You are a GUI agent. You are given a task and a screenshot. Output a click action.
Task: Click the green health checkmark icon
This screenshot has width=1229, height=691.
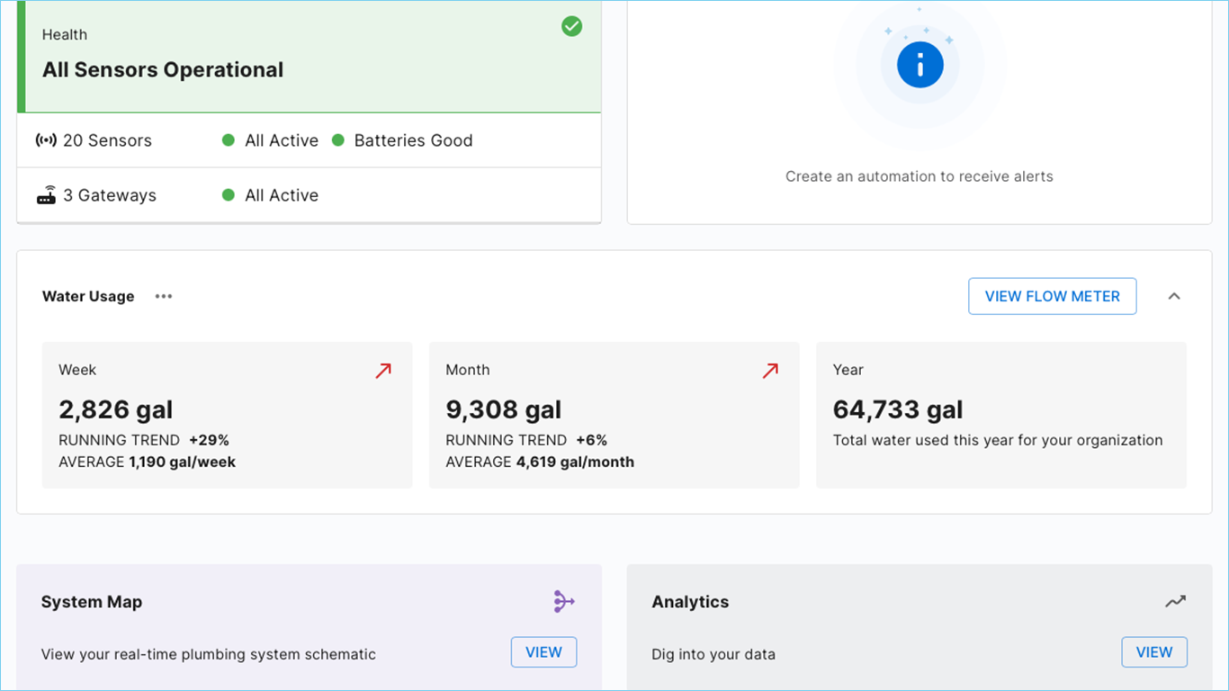572,27
